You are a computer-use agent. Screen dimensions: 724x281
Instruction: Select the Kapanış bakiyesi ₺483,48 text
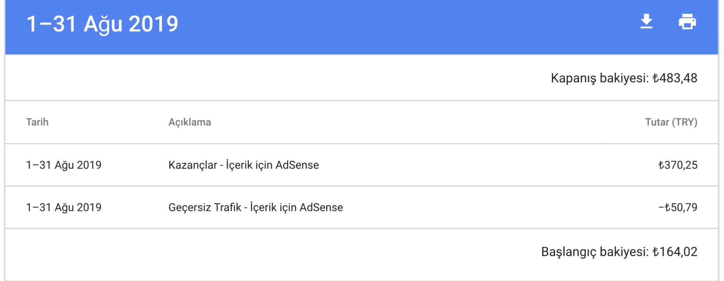coord(624,78)
